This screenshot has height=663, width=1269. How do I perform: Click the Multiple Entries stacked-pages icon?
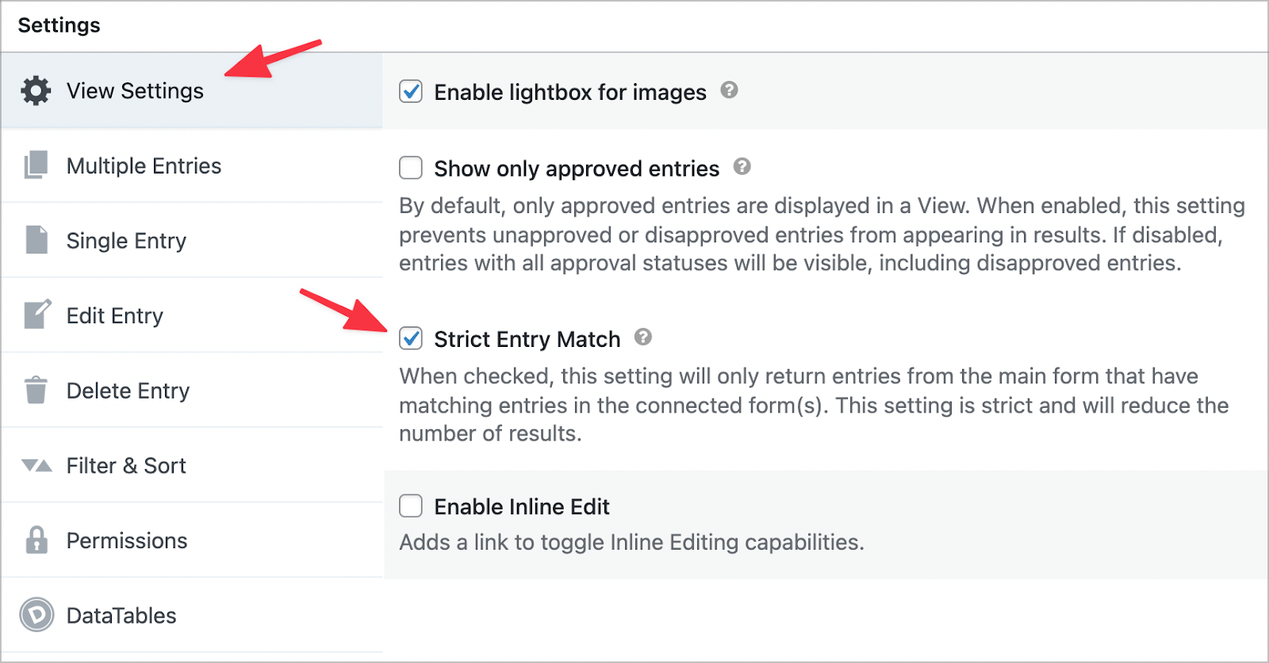click(36, 166)
